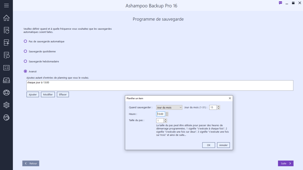Screen dimensions: 303x170
Task: Open backup plans icon with refresh arrow
Action: click(x=6, y=30)
